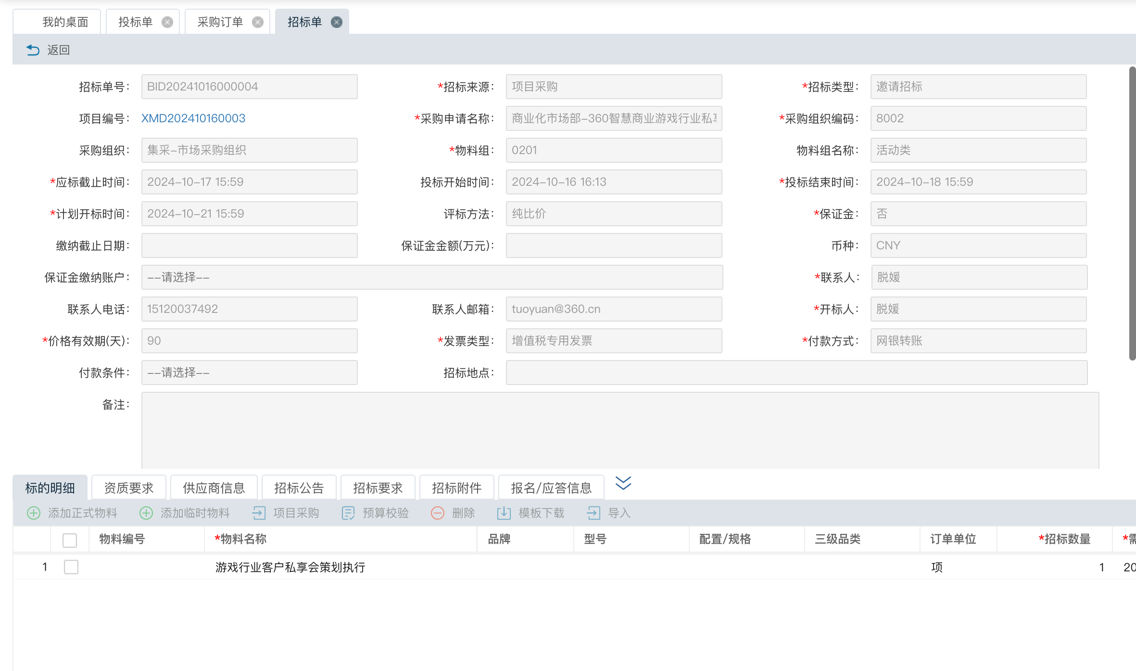Click the 模板下载 download icon
1136x671 pixels.
[x=504, y=513]
